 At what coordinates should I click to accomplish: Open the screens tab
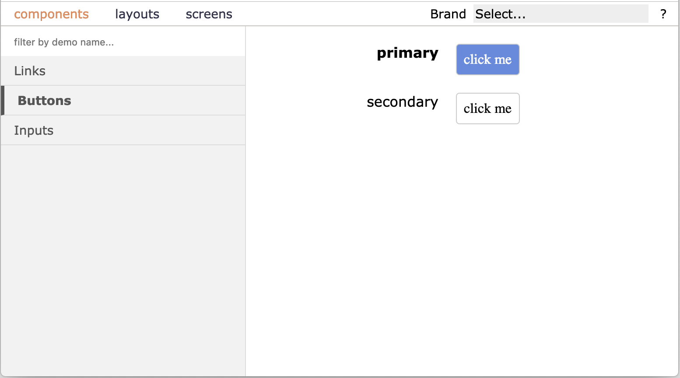pyautogui.click(x=209, y=14)
